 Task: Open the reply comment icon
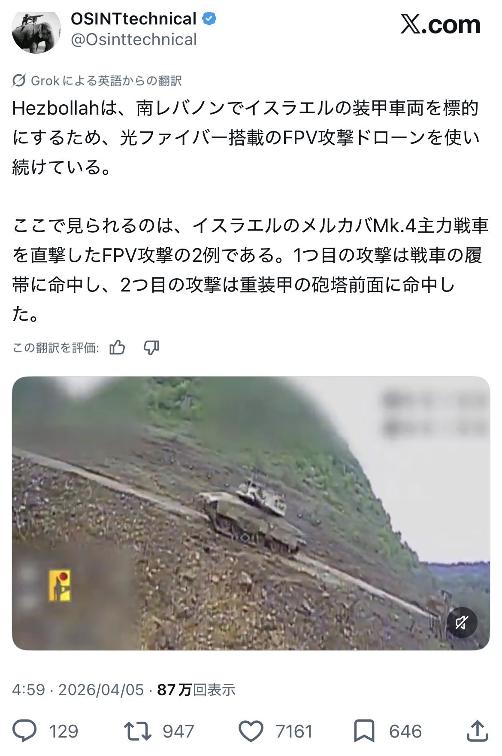(24, 731)
